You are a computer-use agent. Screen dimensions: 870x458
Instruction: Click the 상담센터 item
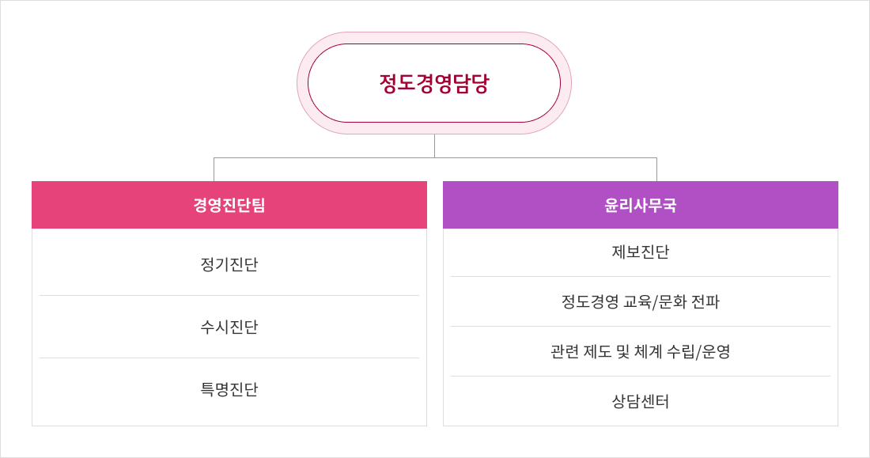coord(641,401)
